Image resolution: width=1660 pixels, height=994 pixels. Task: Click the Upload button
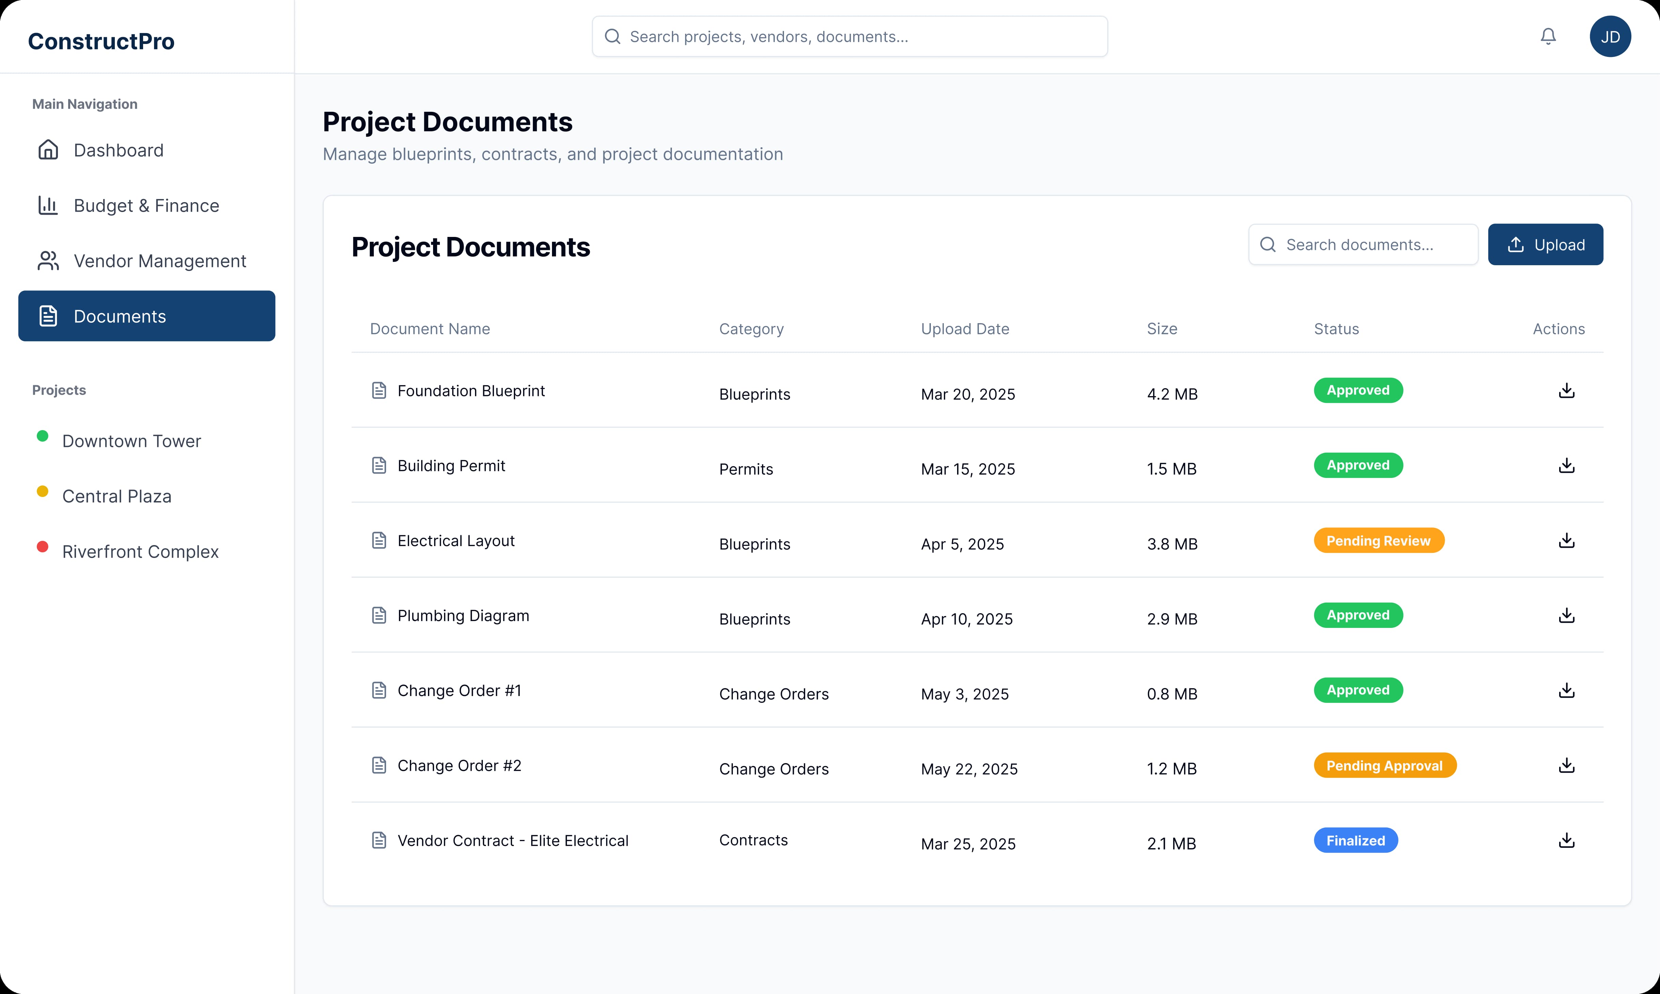1545,244
